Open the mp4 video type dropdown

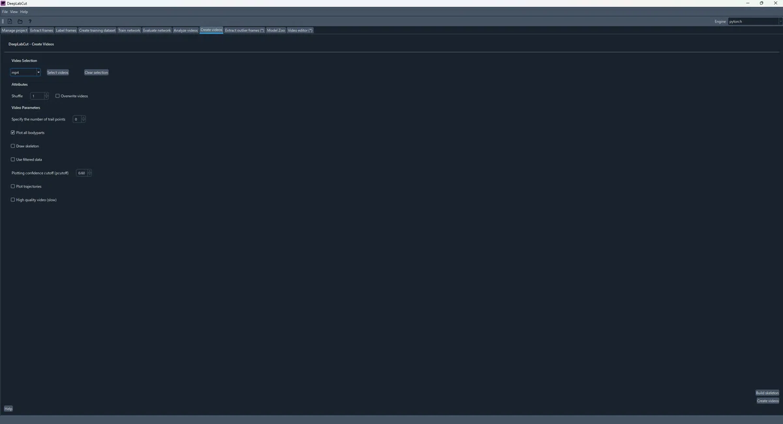[25, 72]
